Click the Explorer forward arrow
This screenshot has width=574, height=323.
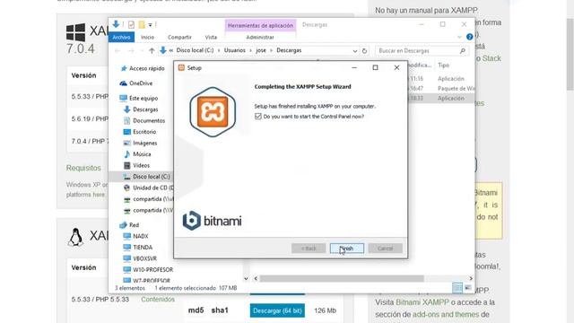click(131, 50)
